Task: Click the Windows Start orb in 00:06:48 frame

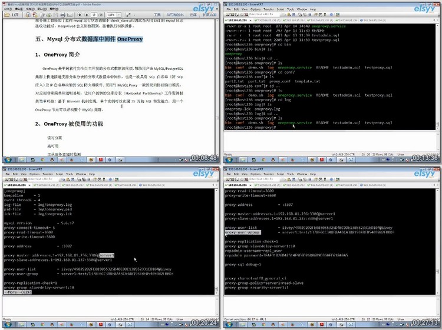Action: (8, 160)
